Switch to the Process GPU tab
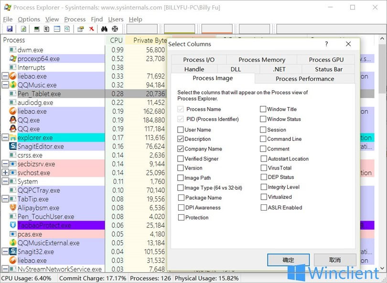 [x=326, y=60]
